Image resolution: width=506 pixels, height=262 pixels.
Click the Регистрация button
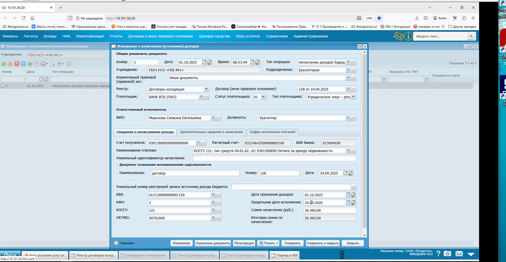click(244, 243)
